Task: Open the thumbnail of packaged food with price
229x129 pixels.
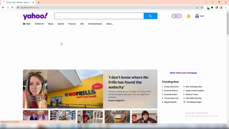Action: 117,116
